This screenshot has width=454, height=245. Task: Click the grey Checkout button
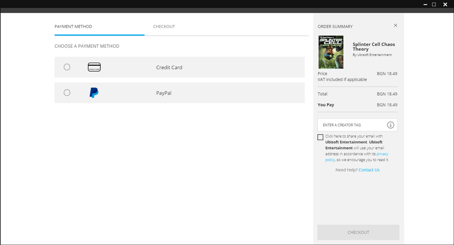[x=358, y=232]
